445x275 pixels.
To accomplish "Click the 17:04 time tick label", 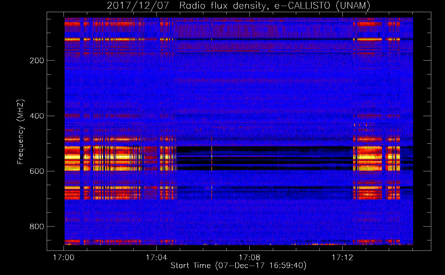I will pyautogui.click(x=157, y=258).
